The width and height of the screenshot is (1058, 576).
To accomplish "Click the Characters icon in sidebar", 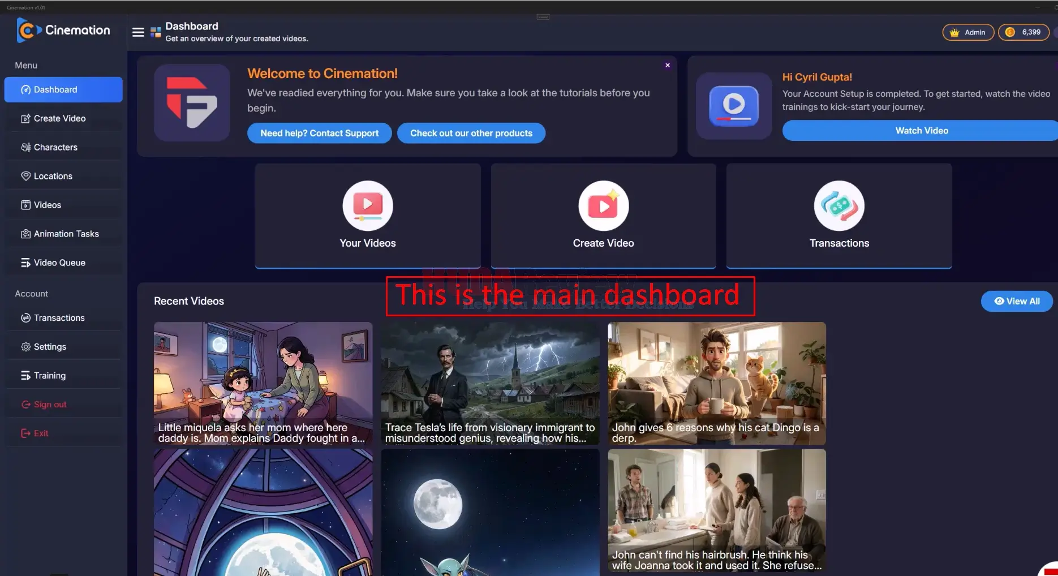I will point(25,147).
